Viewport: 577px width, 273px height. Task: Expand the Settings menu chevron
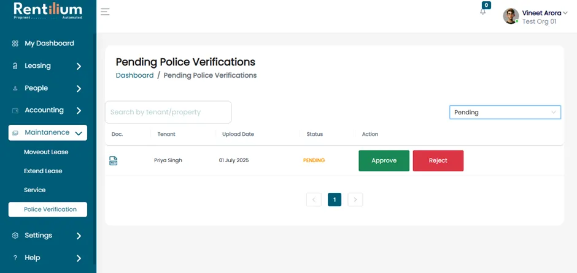pos(79,236)
